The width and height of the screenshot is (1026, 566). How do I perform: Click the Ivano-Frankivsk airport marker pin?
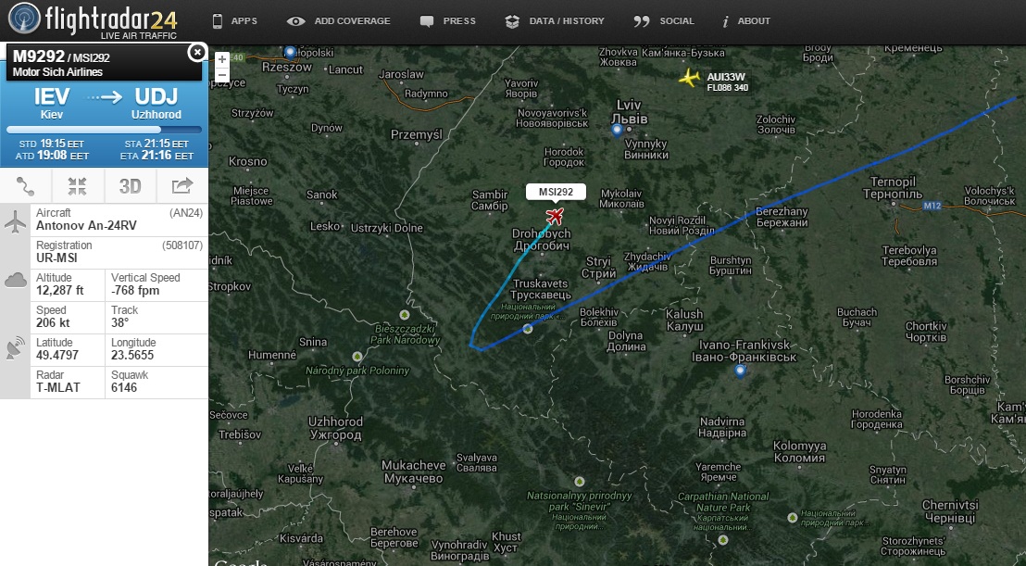740,371
